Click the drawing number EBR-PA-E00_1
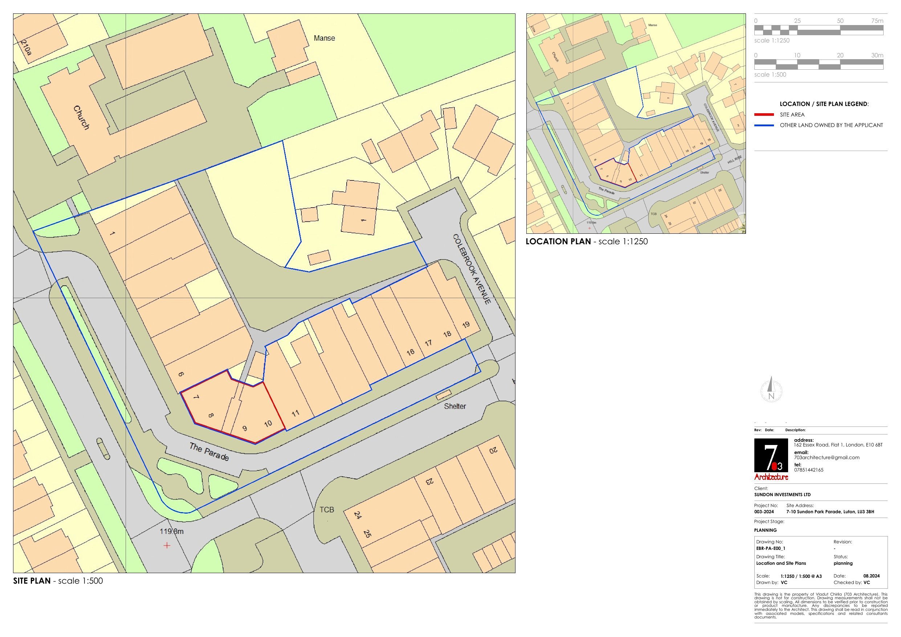This screenshot has height=637, width=901. tap(770, 548)
